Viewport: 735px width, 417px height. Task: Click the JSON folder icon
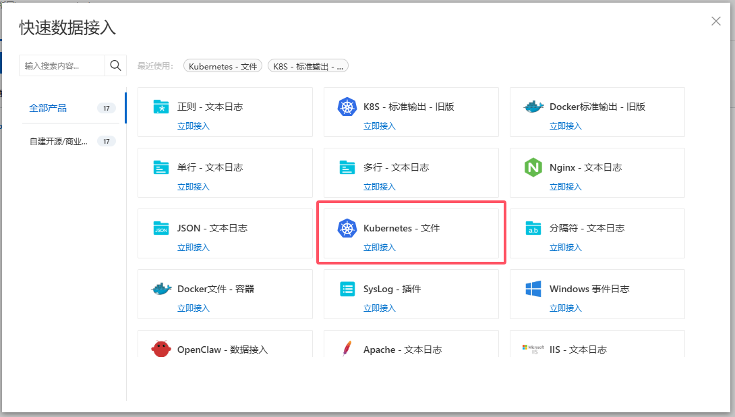click(160, 228)
